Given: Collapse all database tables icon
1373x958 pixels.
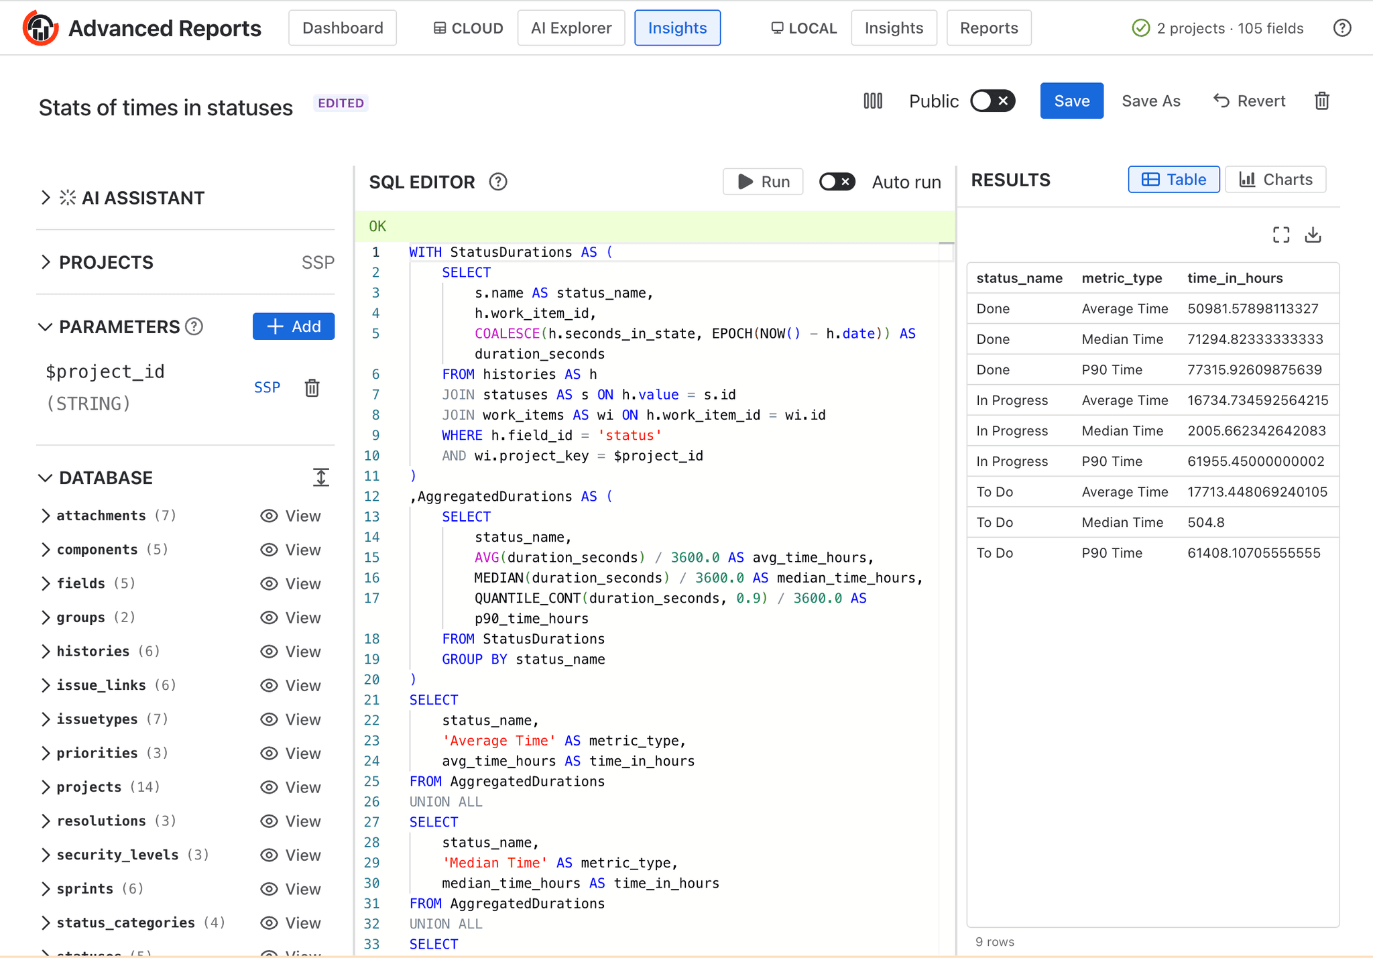Looking at the screenshot, I should point(321,477).
